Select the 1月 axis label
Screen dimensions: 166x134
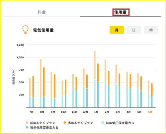96,112
